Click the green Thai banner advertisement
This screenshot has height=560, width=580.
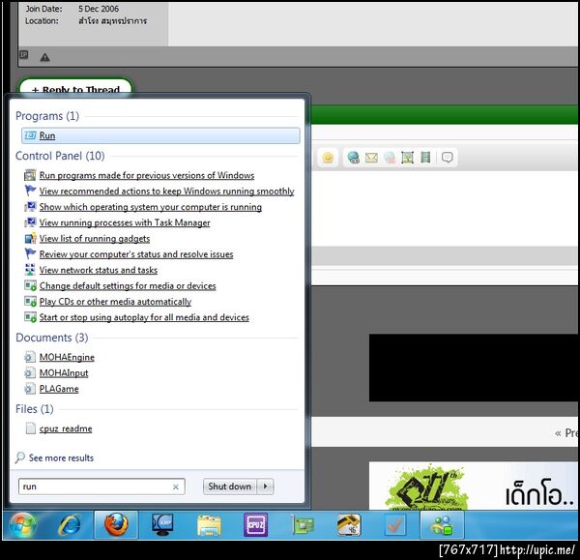[474, 486]
